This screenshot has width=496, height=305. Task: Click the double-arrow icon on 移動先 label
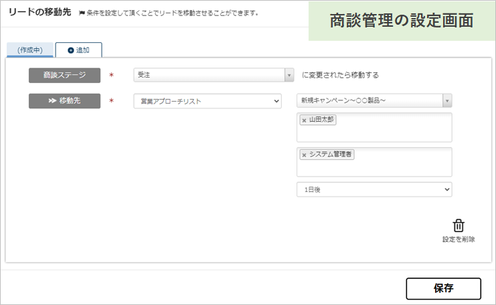click(52, 101)
